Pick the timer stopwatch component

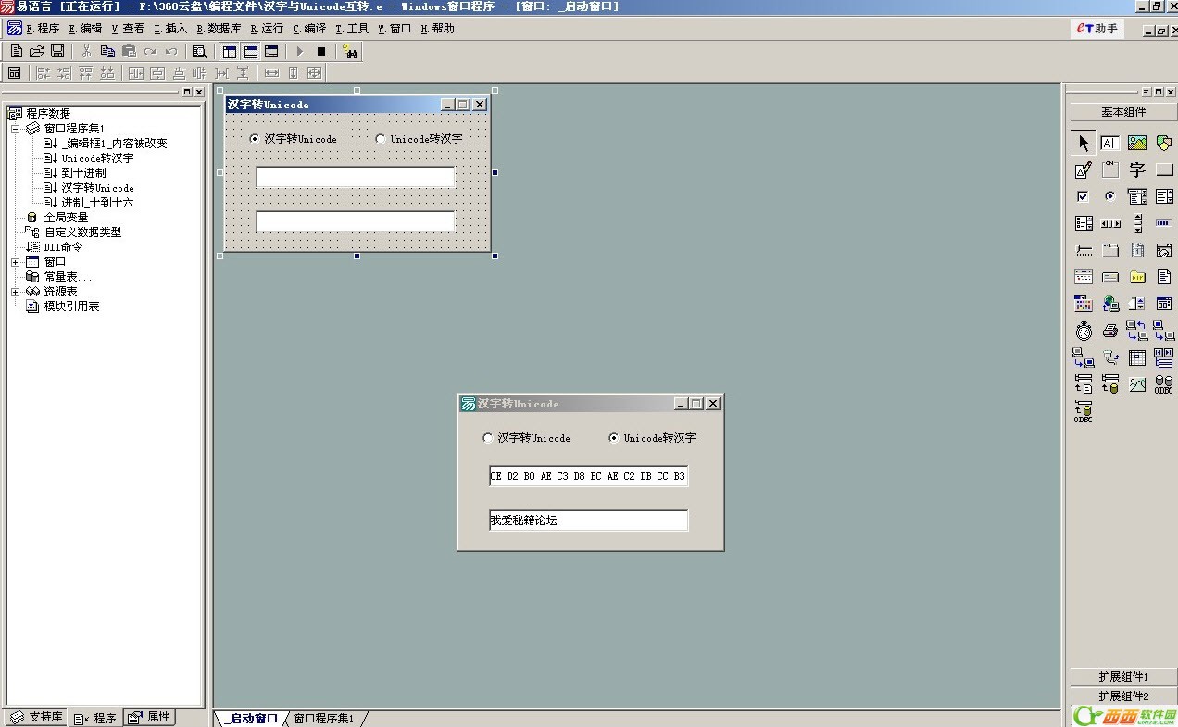(x=1084, y=331)
